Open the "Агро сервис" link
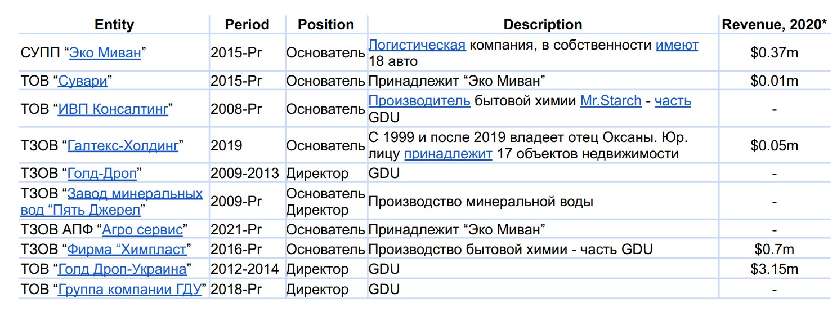This screenshot has height=329, width=837. click(x=142, y=230)
